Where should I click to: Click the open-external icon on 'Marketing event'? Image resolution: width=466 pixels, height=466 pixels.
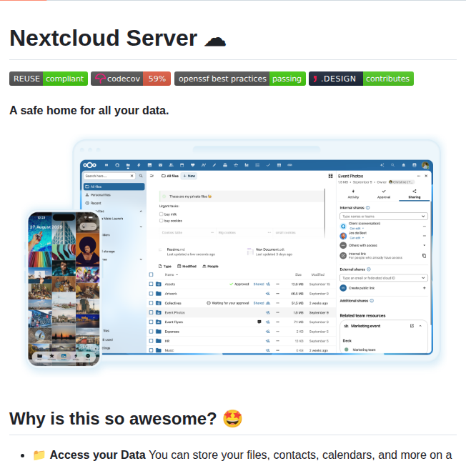pyautogui.click(x=412, y=326)
